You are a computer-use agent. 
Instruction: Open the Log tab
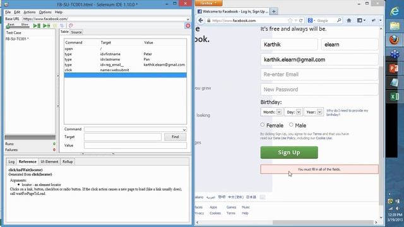coord(11,161)
